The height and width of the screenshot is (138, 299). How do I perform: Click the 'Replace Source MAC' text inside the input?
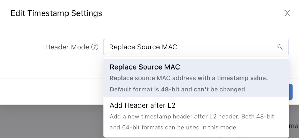[x=143, y=47]
